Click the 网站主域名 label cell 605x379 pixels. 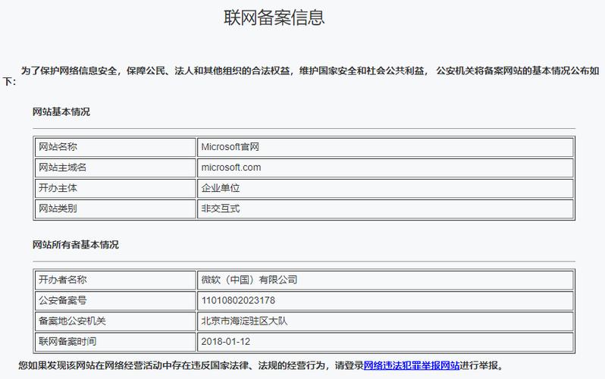[115, 168]
